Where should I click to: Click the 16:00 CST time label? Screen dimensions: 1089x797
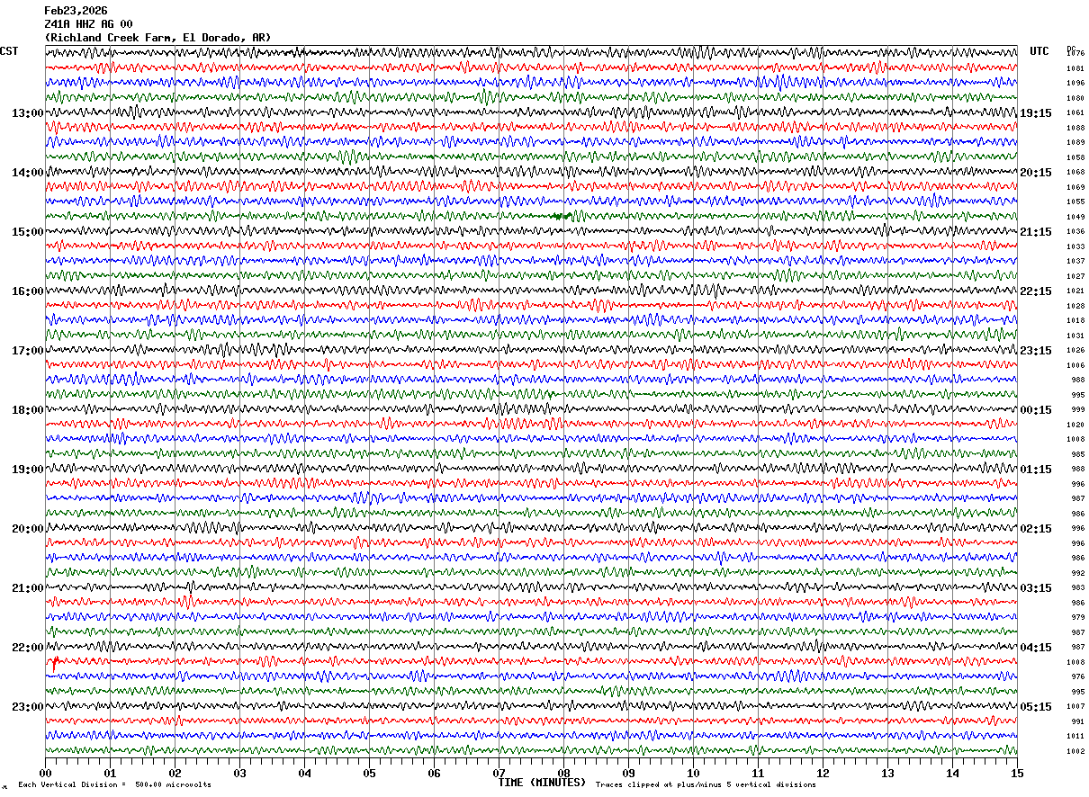28,291
